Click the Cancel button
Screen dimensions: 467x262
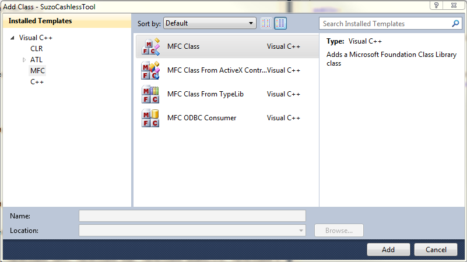pyautogui.click(x=436, y=250)
